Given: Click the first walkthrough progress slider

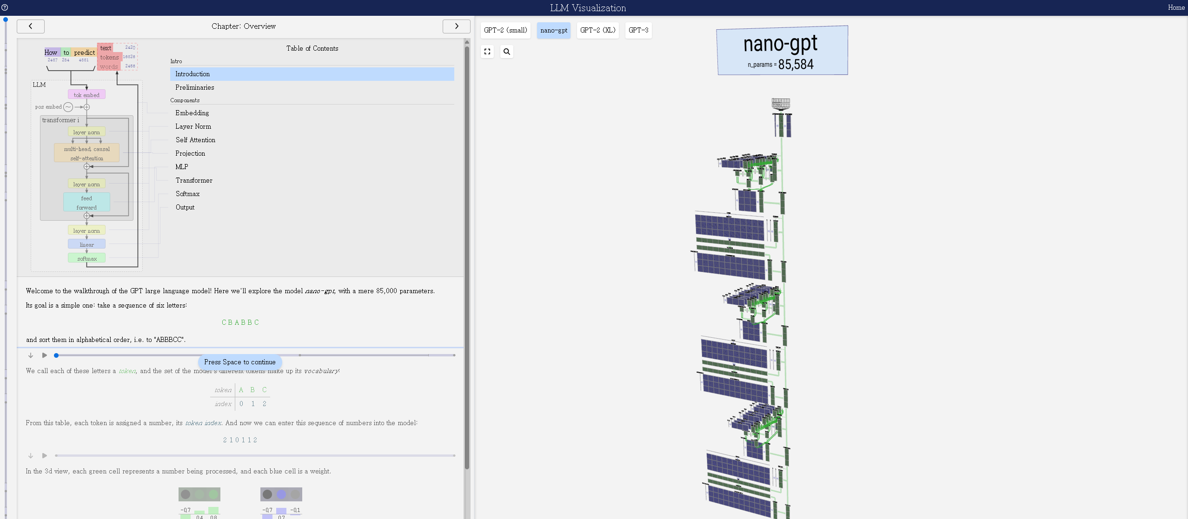Looking at the screenshot, I should tap(255, 355).
